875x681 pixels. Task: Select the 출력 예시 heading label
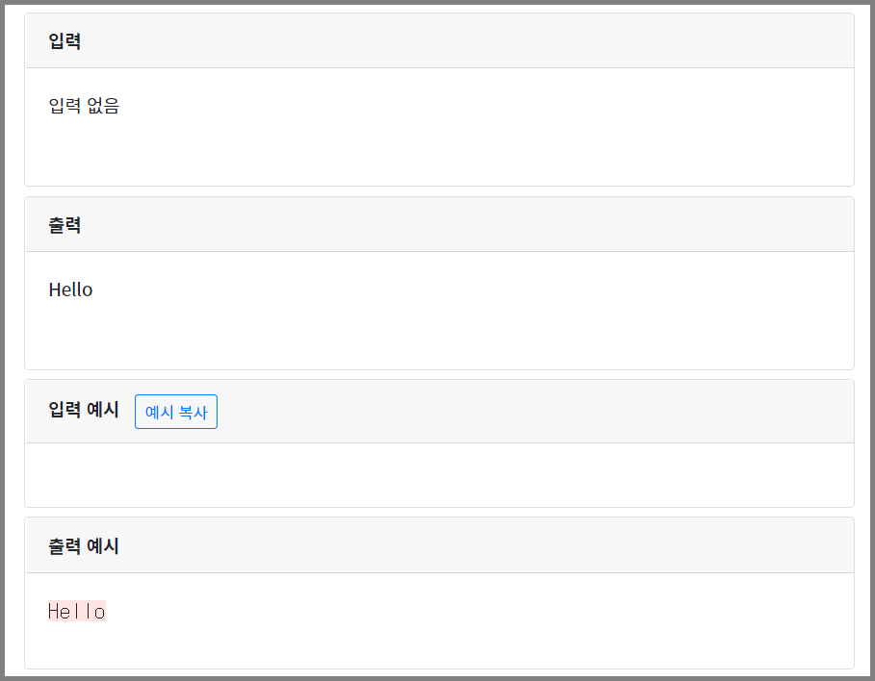coord(84,546)
